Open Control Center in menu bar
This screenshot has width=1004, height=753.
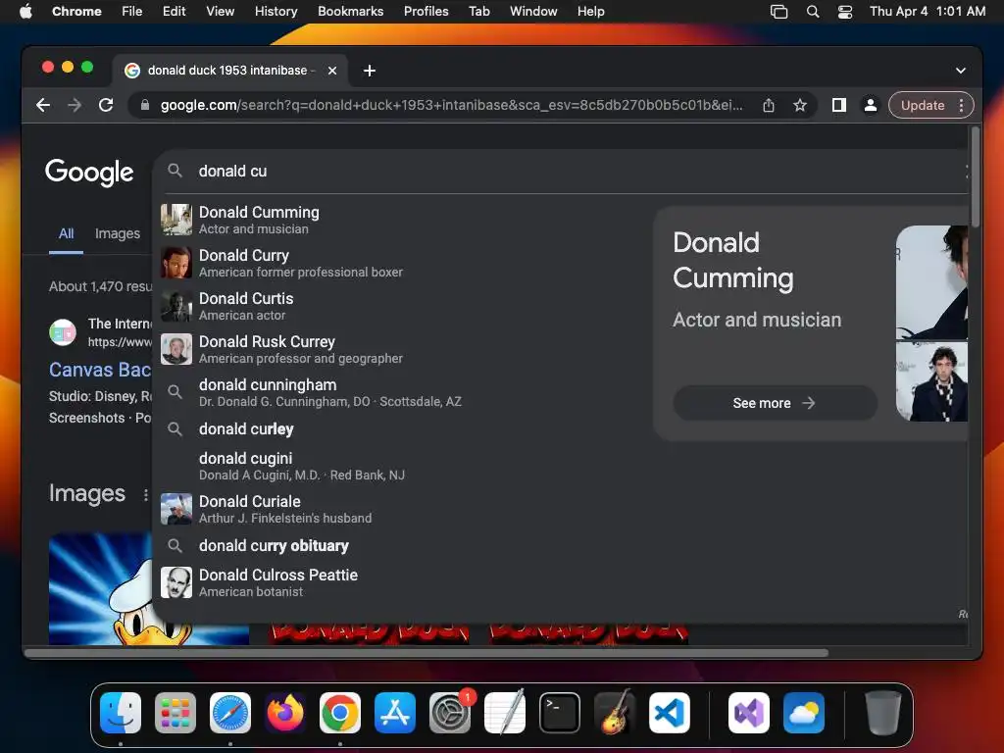click(x=845, y=11)
